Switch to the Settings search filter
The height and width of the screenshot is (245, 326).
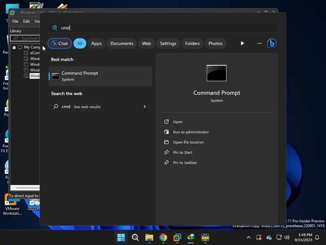(168, 43)
